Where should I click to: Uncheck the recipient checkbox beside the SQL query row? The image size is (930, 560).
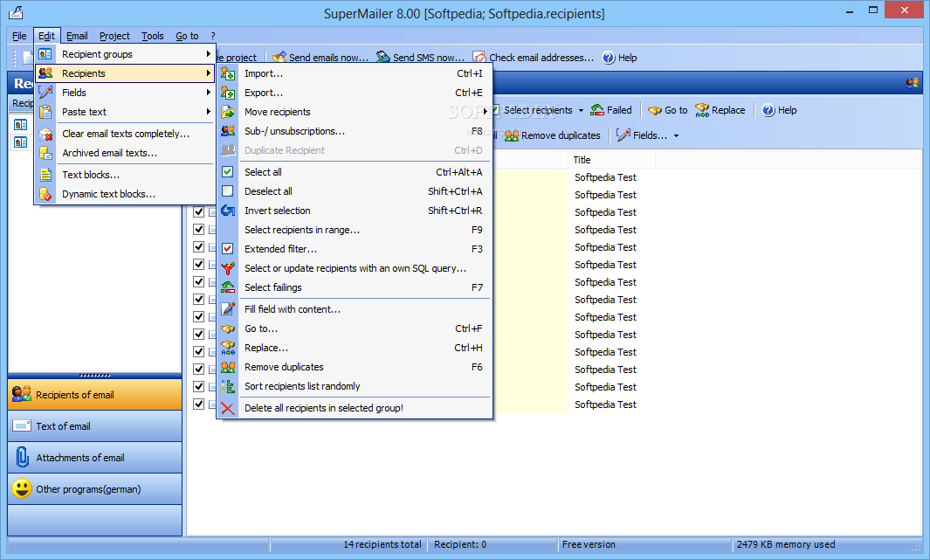pos(199,265)
